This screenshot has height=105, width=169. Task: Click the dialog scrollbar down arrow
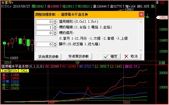click(x=141, y=50)
